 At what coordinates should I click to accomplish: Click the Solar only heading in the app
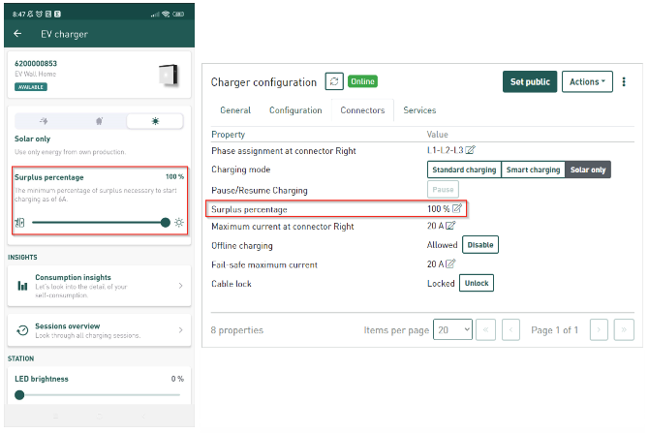(32, 139)
